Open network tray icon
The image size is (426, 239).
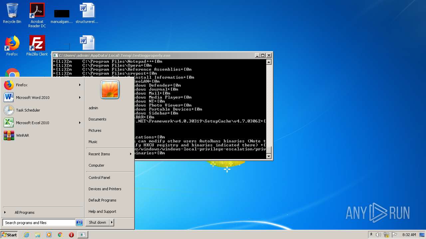pos(386,235)
